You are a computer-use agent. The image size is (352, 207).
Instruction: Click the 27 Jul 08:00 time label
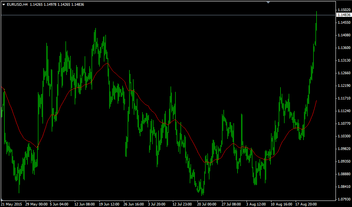(231, 204)
